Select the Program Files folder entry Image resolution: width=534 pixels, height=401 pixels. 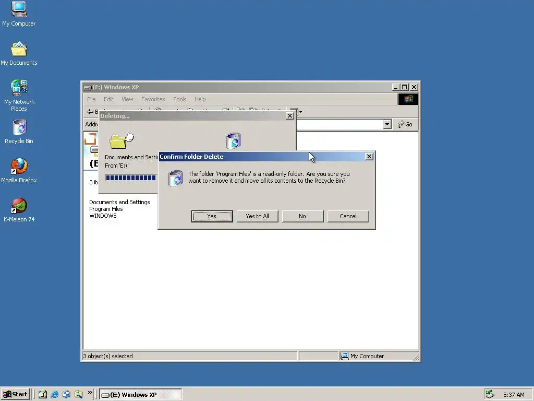pyautogui.click(x=106, y=209)
